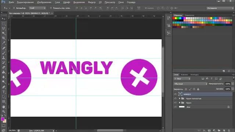The height and width of the screenshot is (132, 235).
Task: Hide the WANGLY text layer
Action: click(x=175, y=94)
